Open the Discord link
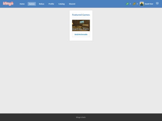162x121 pixels. [x=72, y=4]
